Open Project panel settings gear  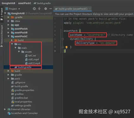46,9
